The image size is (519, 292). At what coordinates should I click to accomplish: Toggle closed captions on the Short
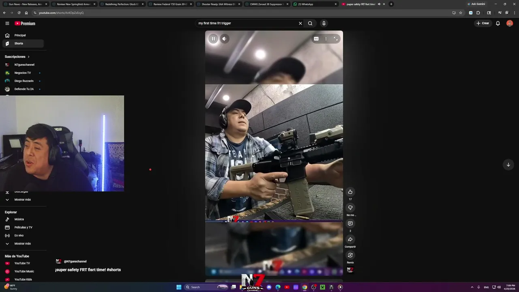[x=316, y=39]
